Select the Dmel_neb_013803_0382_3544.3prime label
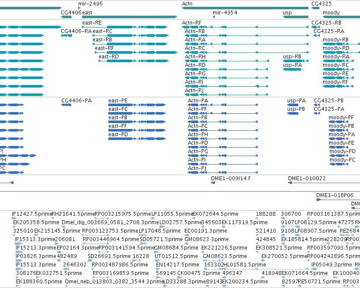This screenshot has height=288, width=360. [114, 282]
